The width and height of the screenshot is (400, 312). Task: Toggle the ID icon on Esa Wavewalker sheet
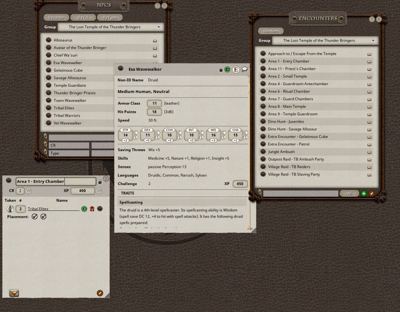(227, 70)
